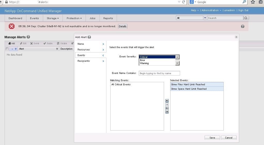Click the red error icon in the alert banner

coord(12,26)
